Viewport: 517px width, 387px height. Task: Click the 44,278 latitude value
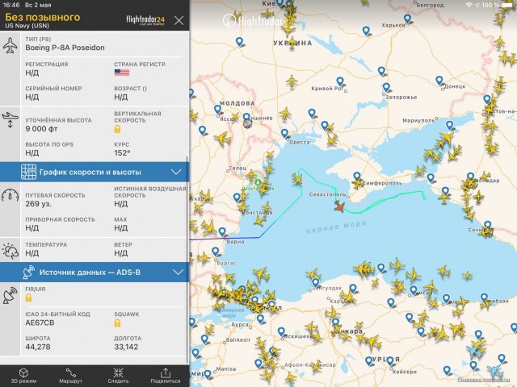click(38, 347)
